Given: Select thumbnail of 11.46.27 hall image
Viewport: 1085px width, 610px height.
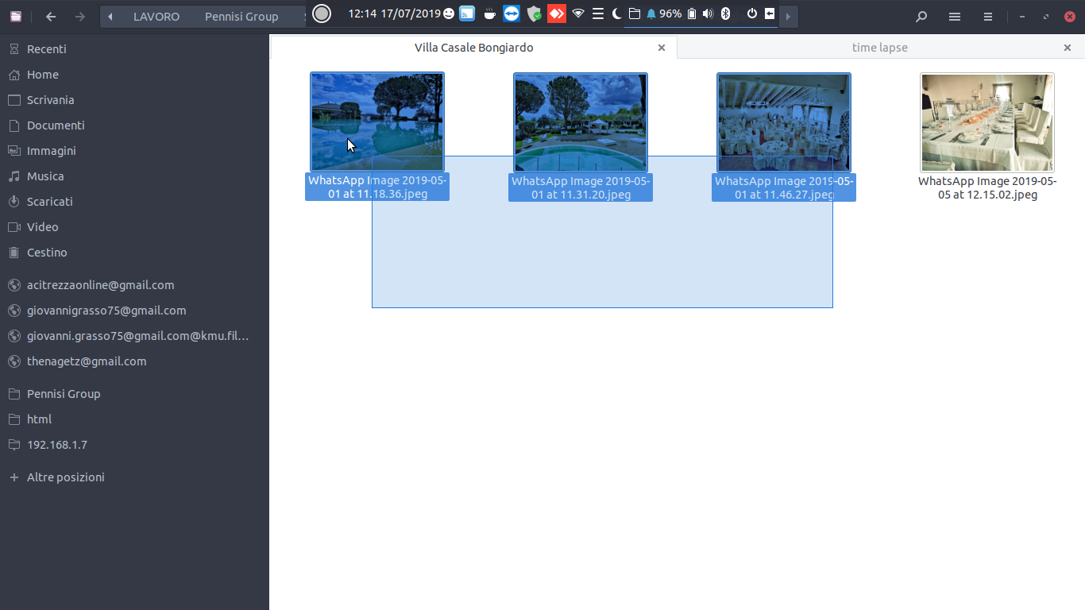Looking at the screenshot, I should tap(784, 122).
